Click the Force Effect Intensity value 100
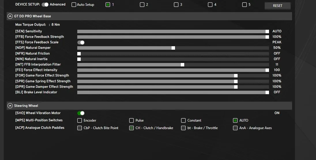The width and height of the screenshot is (316, 160). click(277, 70)
